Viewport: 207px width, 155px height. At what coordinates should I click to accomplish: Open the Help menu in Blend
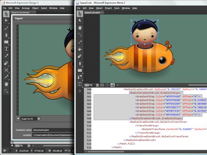(x=135, y=8)
